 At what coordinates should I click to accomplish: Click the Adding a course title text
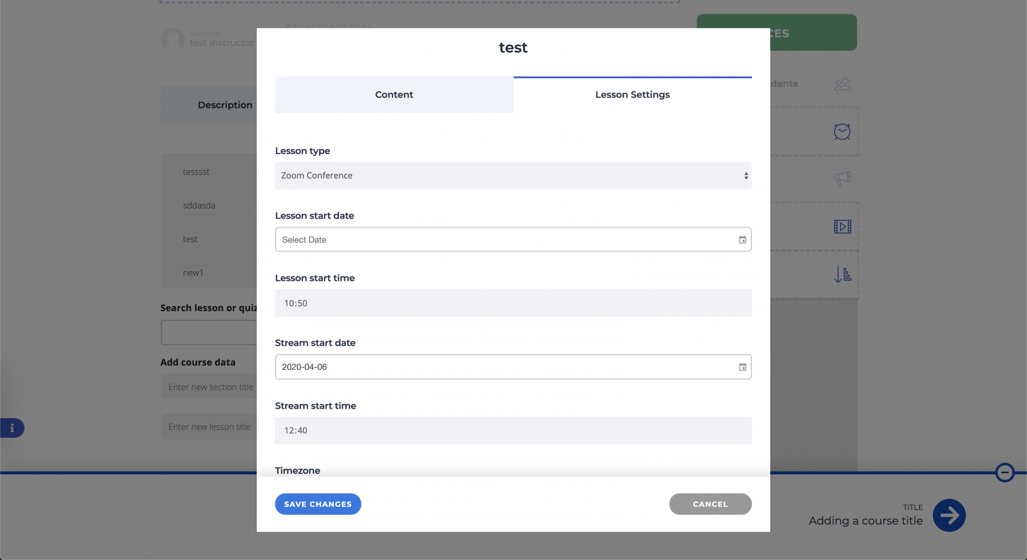pos(866,521)
